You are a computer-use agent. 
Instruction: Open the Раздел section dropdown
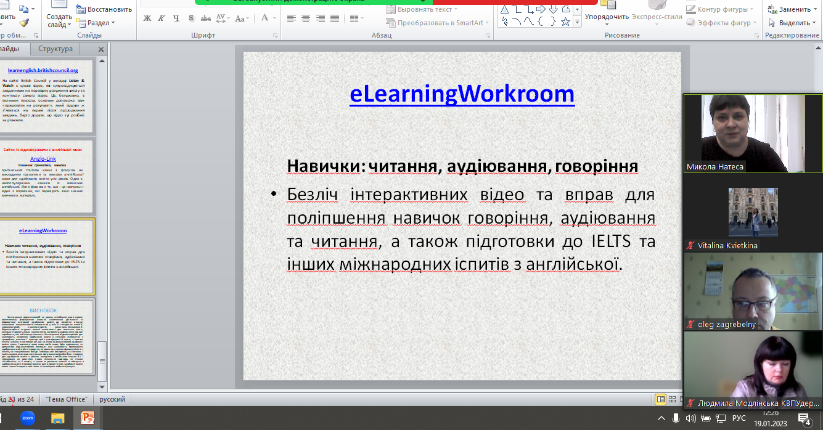coord(97,23)
